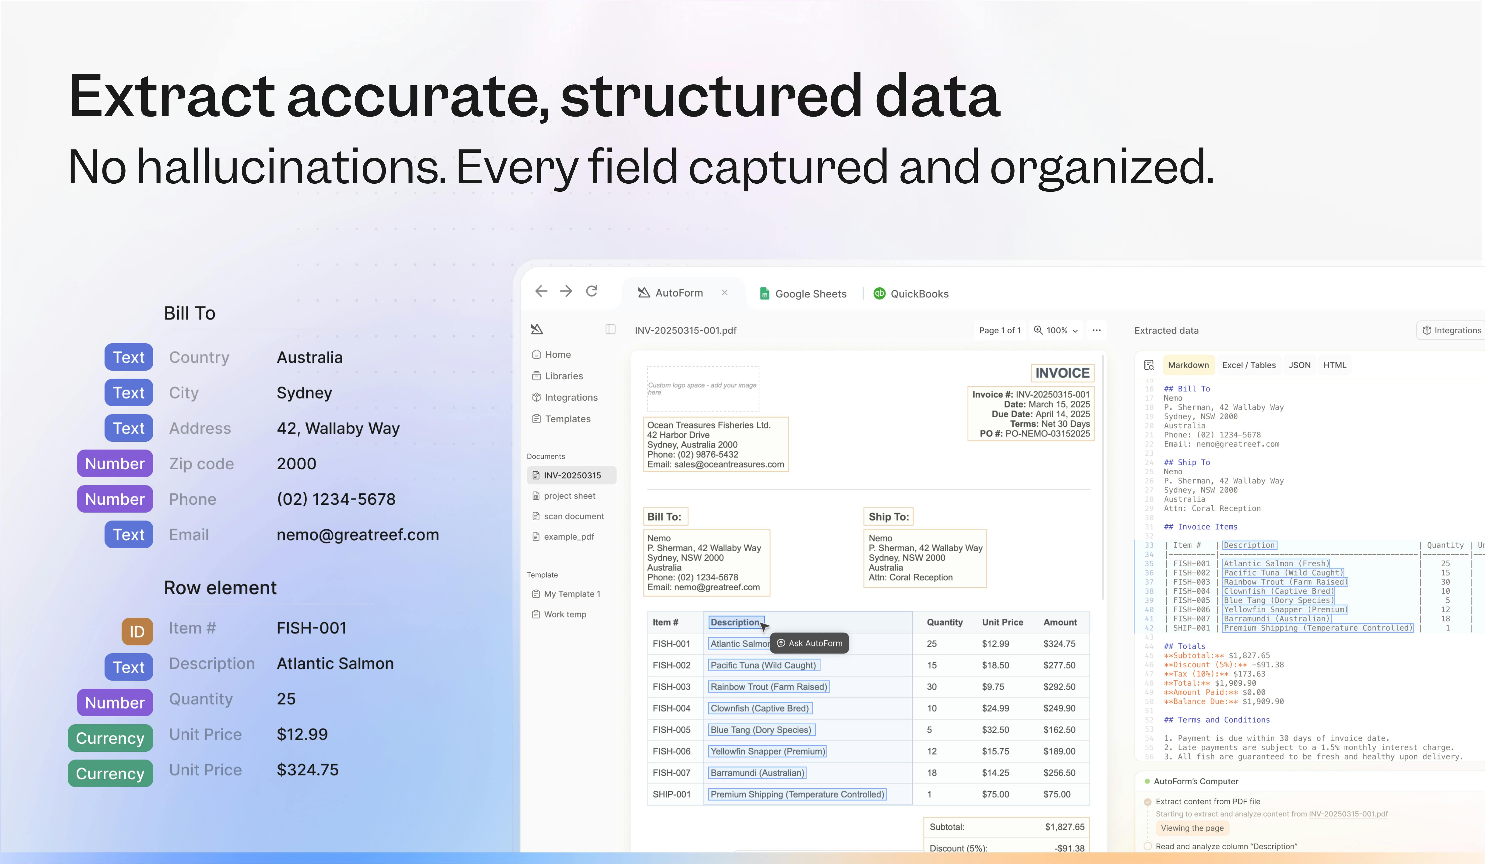Viewport: 1485px width, 864px height.
Task: Click the INVOICE title in the document
Action: (1063, 373)
